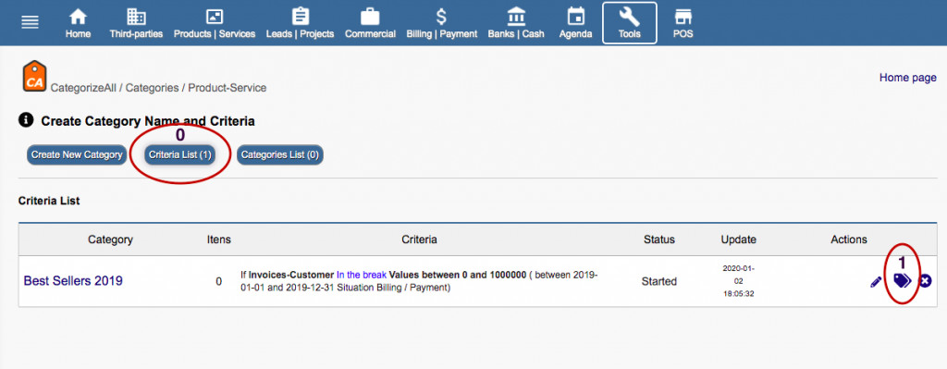Image resolution: width=947 pixels, height=369 pixels.
Task: Open Banks | Cash module icon
Action: [516, 17]
